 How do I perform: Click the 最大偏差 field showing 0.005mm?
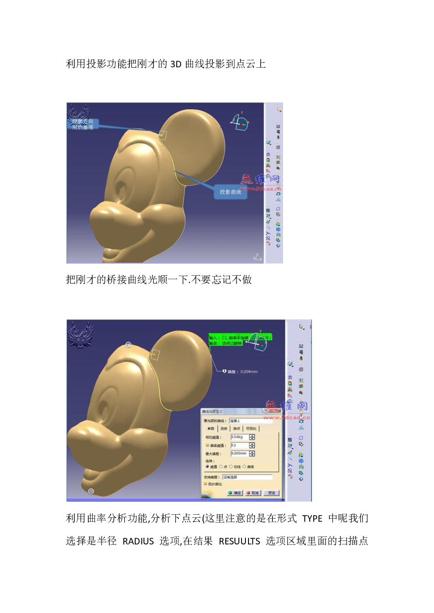tap(240, 454)
